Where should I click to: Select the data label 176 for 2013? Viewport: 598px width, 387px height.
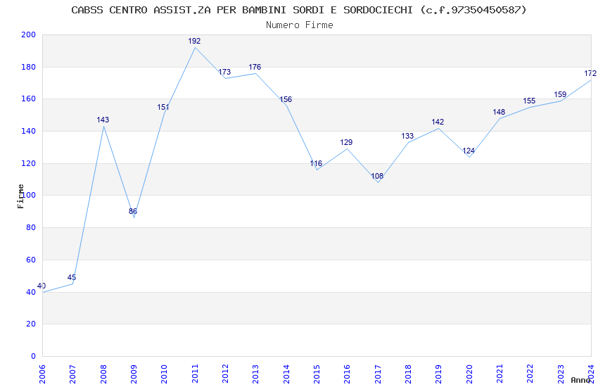(255, 67)
